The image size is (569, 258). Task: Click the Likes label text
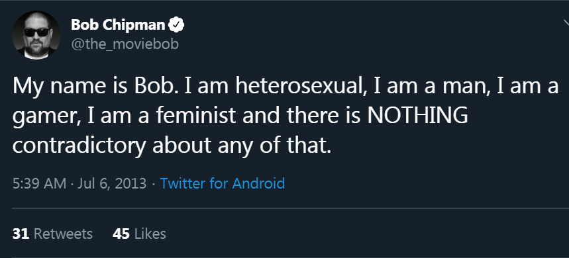[150, 234]
